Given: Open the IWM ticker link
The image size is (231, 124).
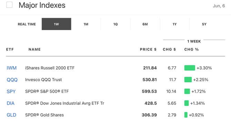Looking at the screenshot, I should (11, 68).
